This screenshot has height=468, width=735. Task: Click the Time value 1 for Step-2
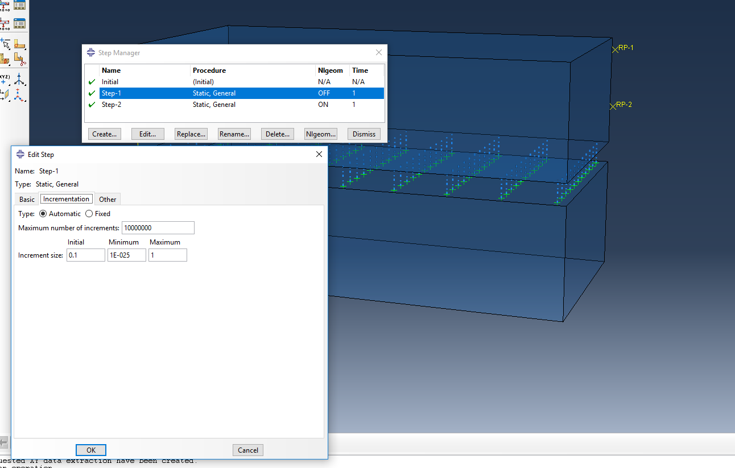(x=354, y=105)
